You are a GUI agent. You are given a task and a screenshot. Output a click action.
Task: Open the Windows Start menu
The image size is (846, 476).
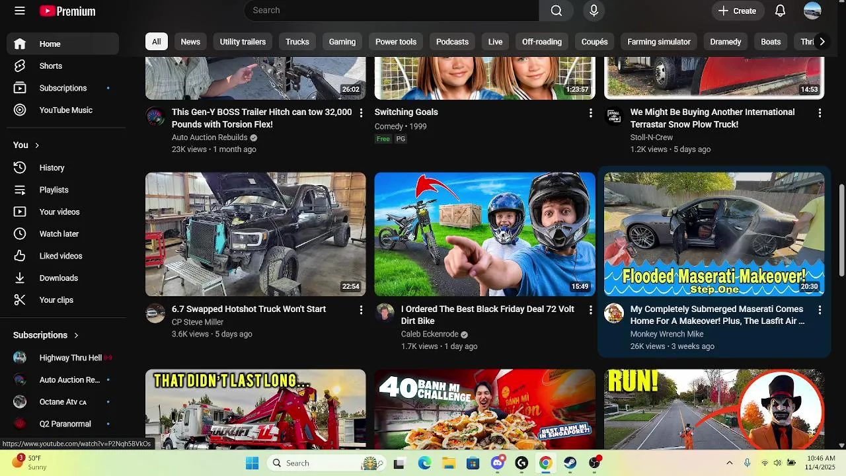(252, 463)
